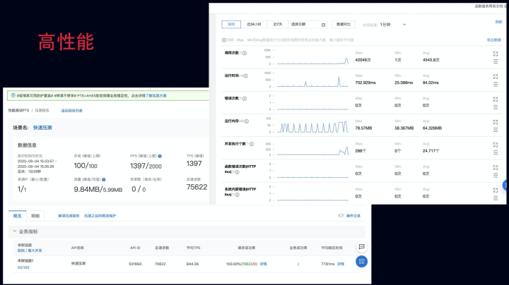Expand the 错误次数 chart to fullscreen
509x285 pixels.
(496, 99)
